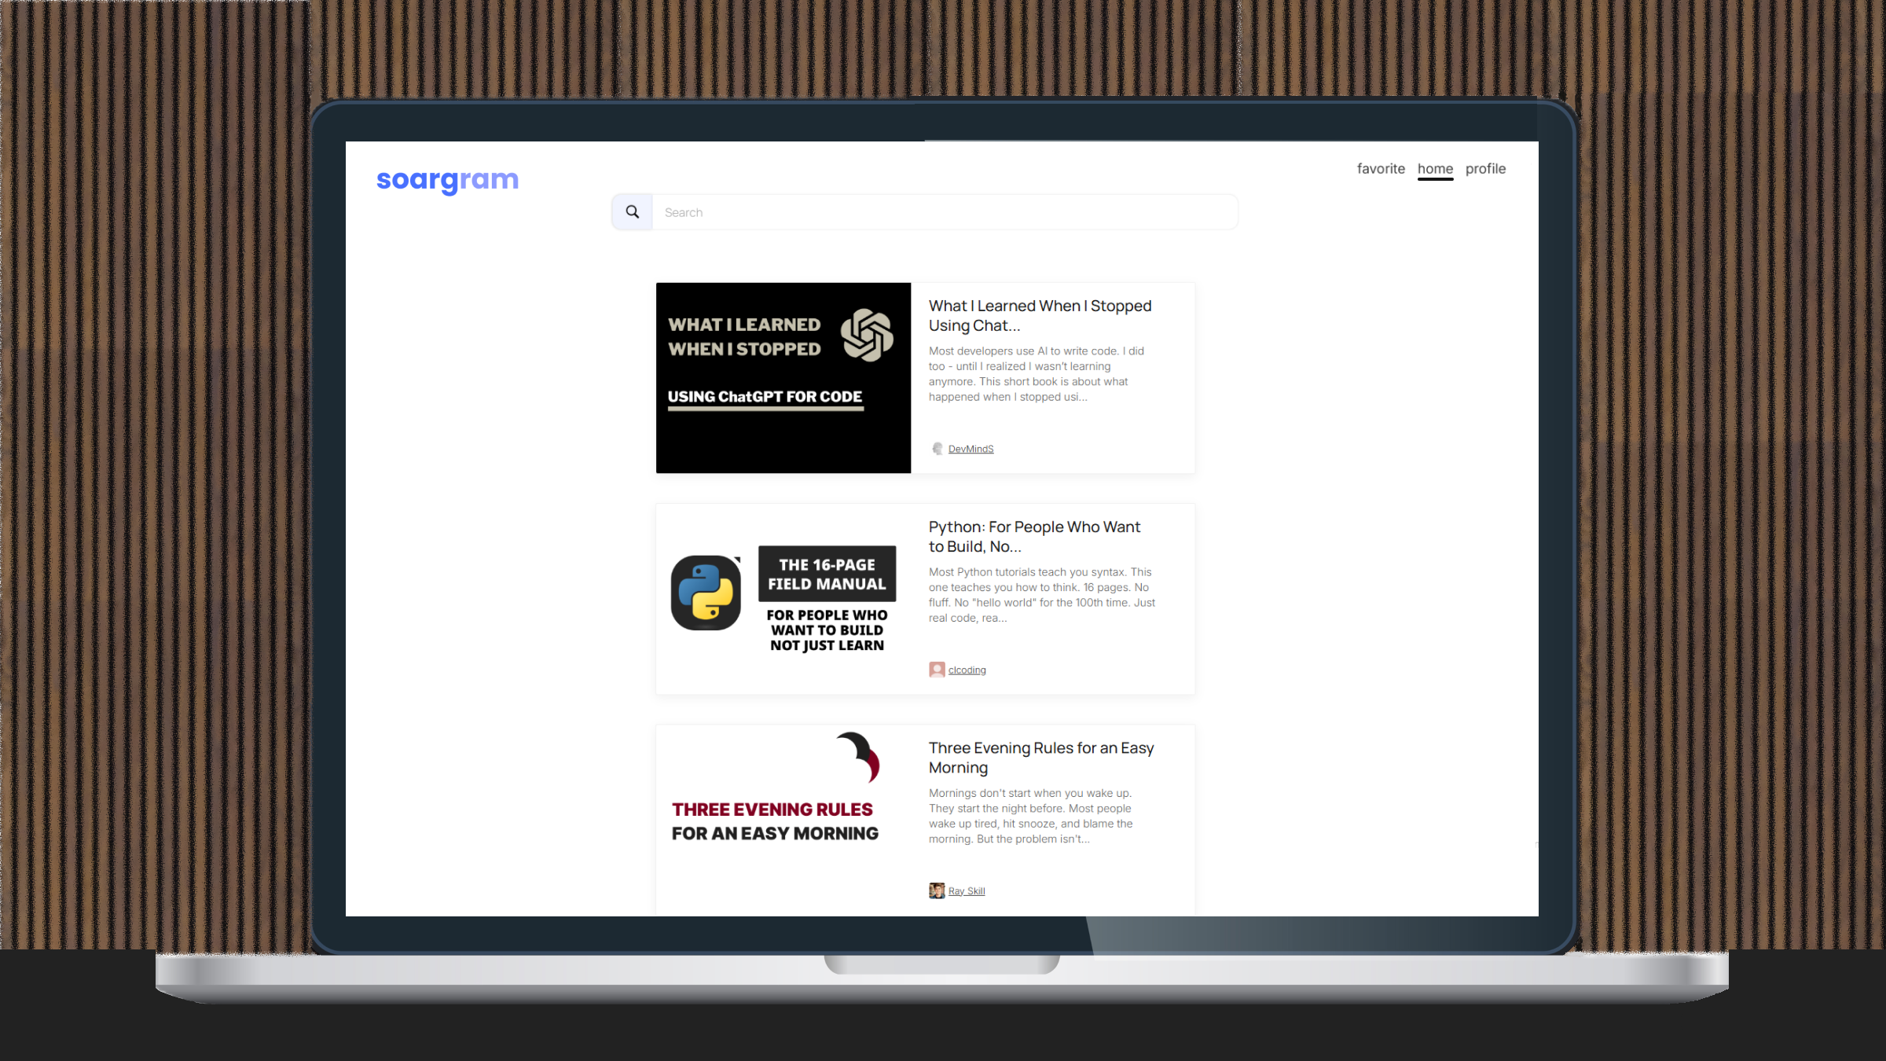Go to the profile tab
The image size is (1886, 1061).
tap(1485, 169)
